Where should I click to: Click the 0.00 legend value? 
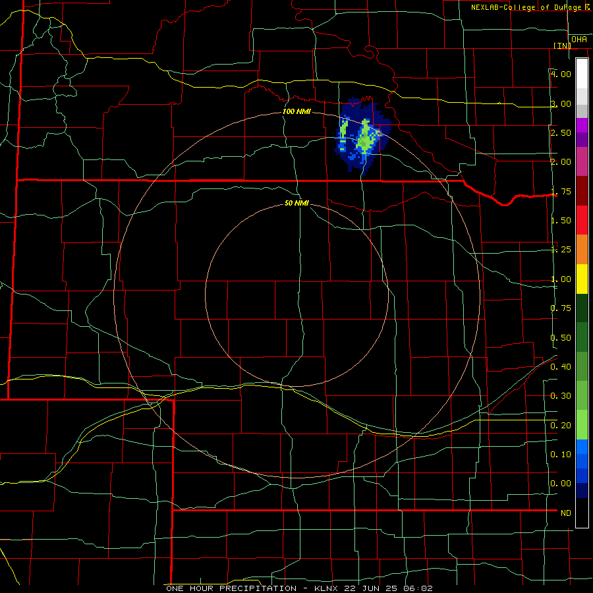tap(561, 484)
